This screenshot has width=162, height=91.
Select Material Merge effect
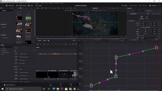(24, 79)
